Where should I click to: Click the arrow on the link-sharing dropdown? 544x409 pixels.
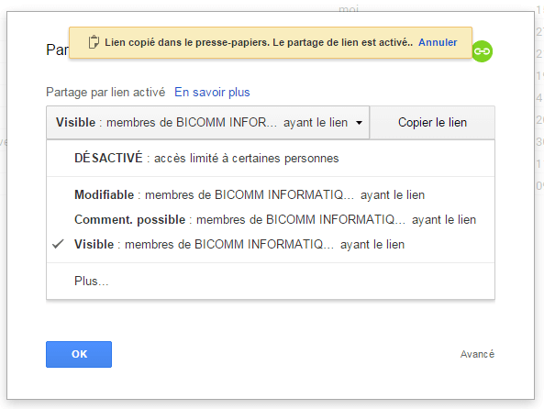tap(359, 123)
